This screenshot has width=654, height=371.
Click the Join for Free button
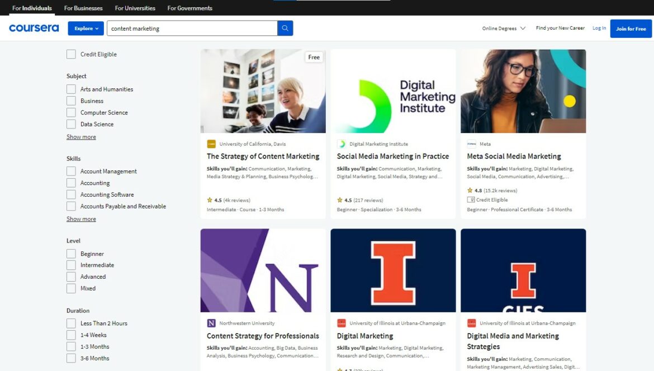[631, 28]
